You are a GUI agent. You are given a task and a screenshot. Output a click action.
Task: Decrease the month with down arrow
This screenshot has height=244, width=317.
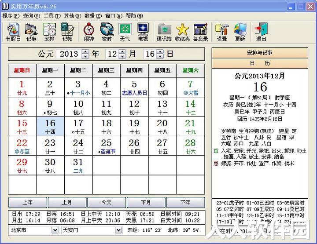pyautogui.click(x=122, y=56)
